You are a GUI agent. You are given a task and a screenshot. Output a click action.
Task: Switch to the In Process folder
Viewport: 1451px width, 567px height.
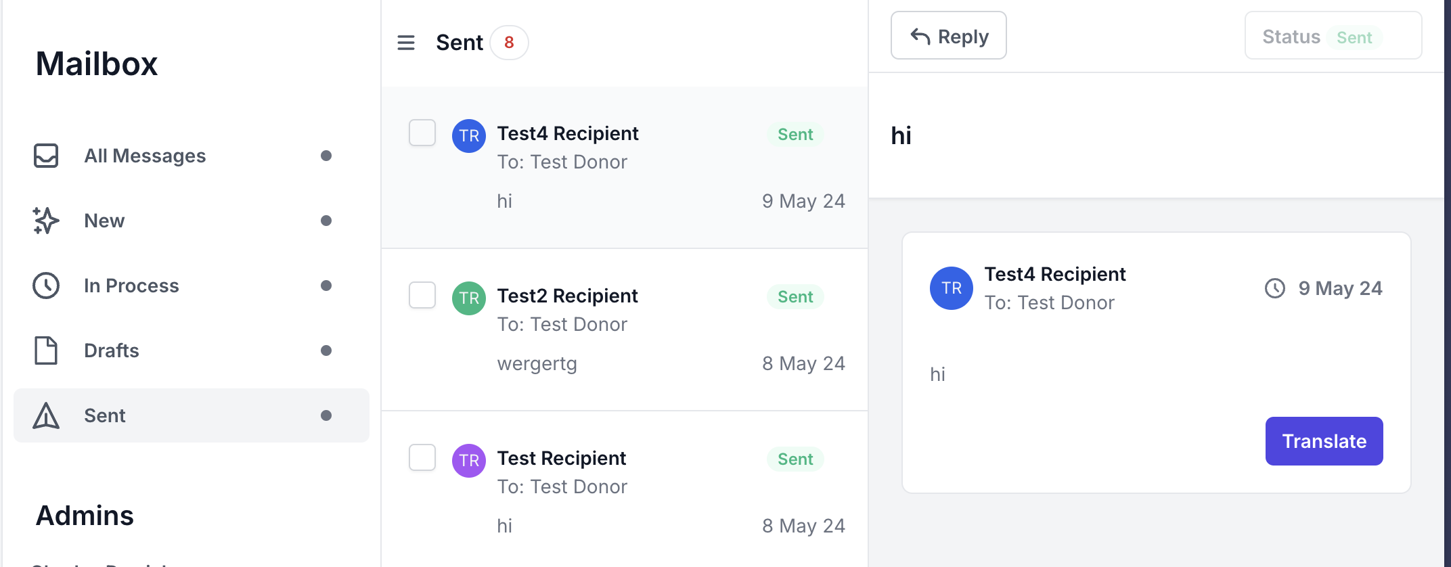coord(131,286)
